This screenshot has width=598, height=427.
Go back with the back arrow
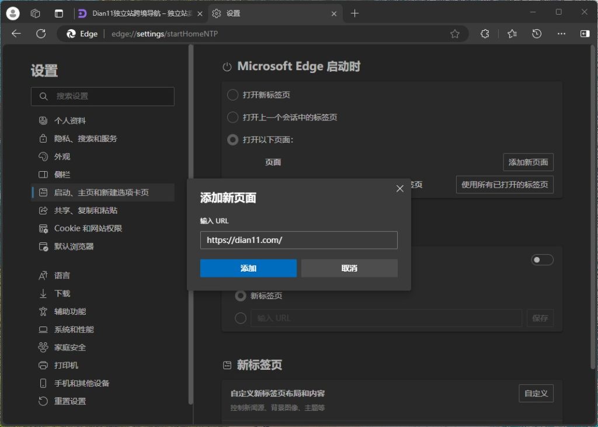[x=16, y=33]
